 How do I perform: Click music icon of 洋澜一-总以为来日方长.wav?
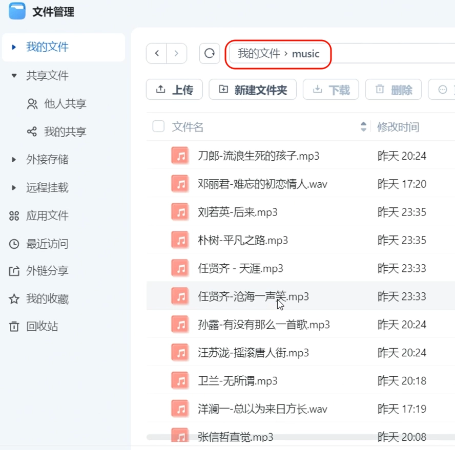point(180,409)
